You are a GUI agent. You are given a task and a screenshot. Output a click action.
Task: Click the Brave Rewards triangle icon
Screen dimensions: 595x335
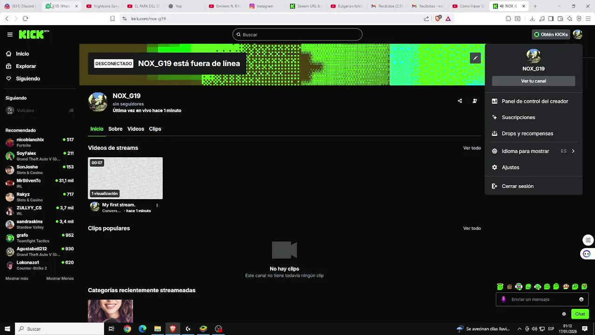pos(448,19)
